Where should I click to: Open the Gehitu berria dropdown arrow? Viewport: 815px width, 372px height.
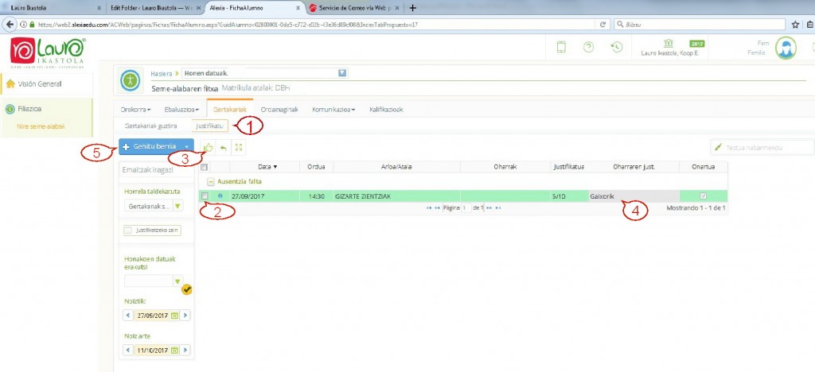coord(187,147)
